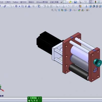Open the Display Style cube icon
The width and height of the screenshot is (102, 102).
[x=70, y=10]
